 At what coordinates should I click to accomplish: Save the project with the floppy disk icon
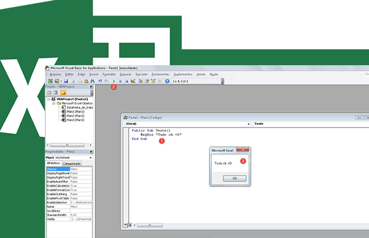[66, 81]
